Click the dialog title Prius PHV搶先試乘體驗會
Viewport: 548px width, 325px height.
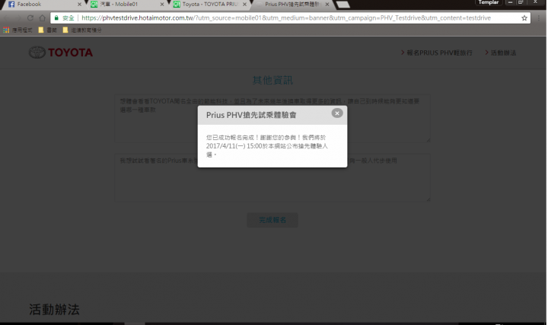(x=251, y=115)
